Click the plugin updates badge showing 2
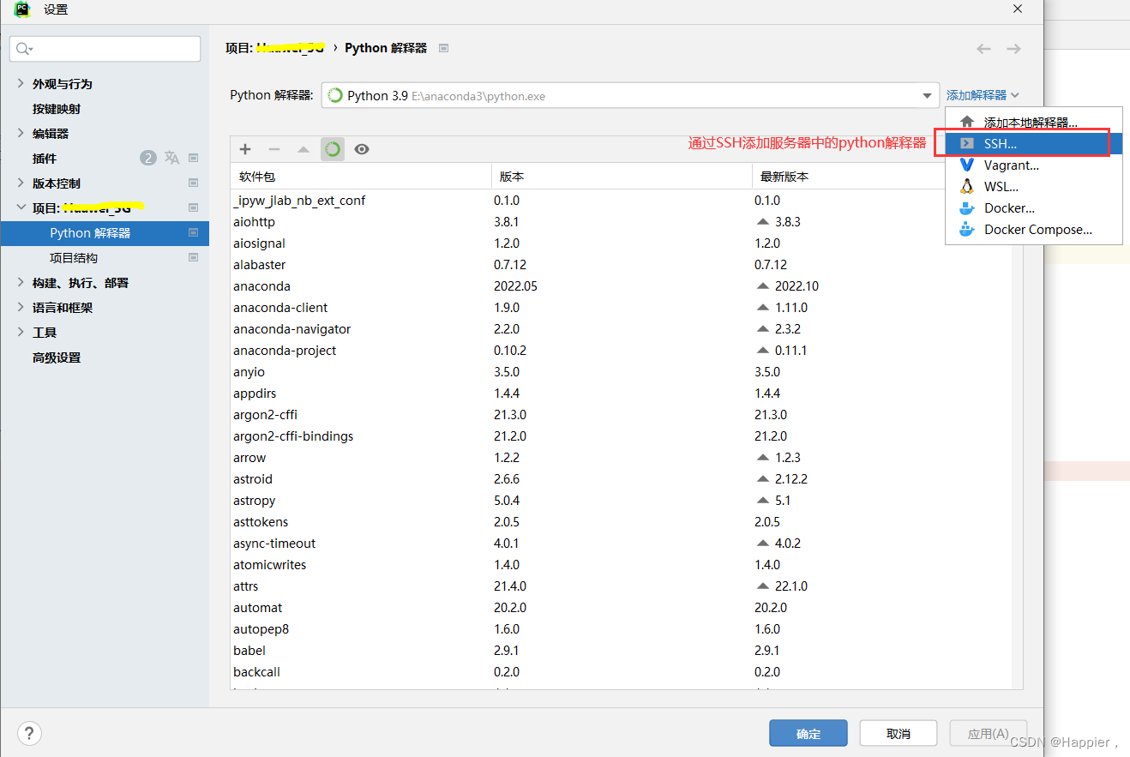The width and height of the screenshot is (1130, 757). (148, 158)
